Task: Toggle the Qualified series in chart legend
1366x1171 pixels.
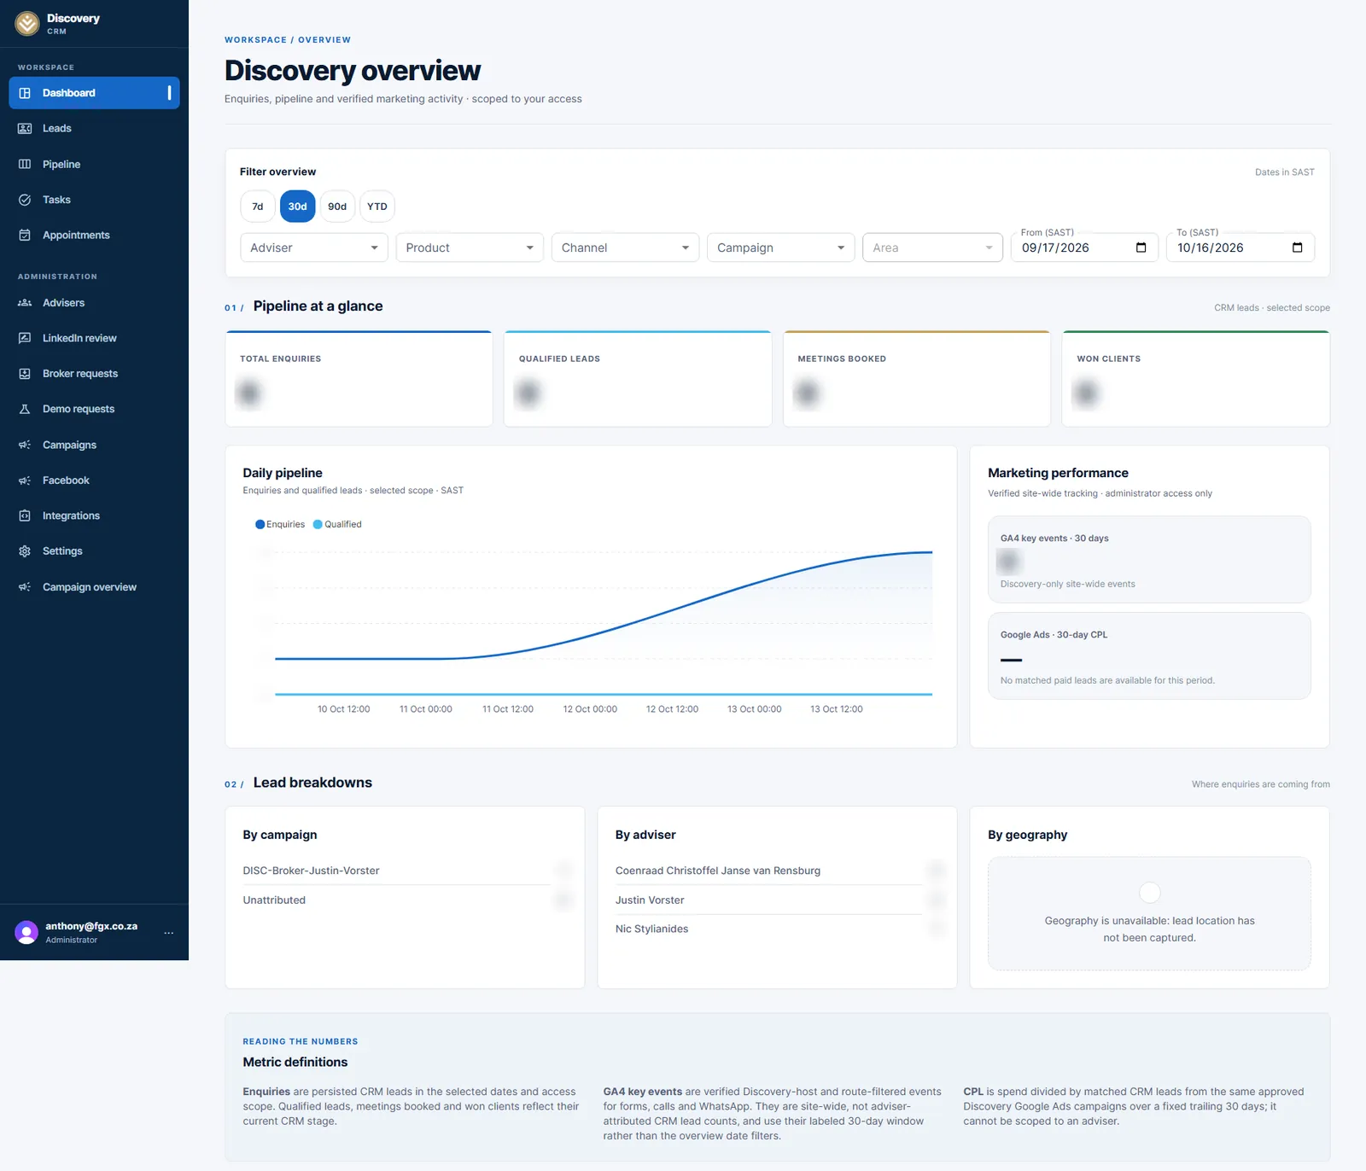Action: click(337, 524)
